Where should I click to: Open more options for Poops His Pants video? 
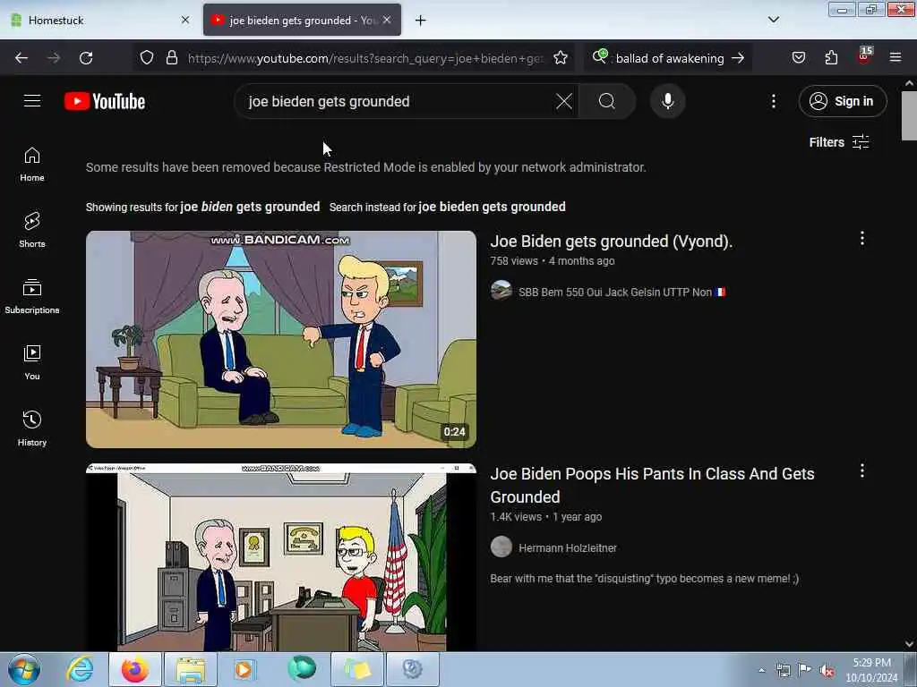[862, 471]
